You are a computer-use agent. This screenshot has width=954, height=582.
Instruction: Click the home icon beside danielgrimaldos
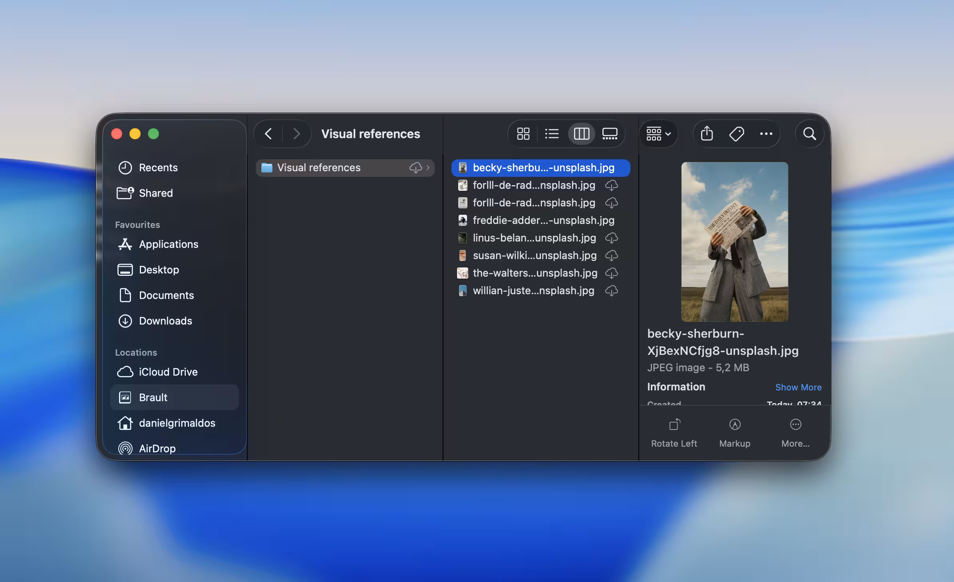click(125, 423)
